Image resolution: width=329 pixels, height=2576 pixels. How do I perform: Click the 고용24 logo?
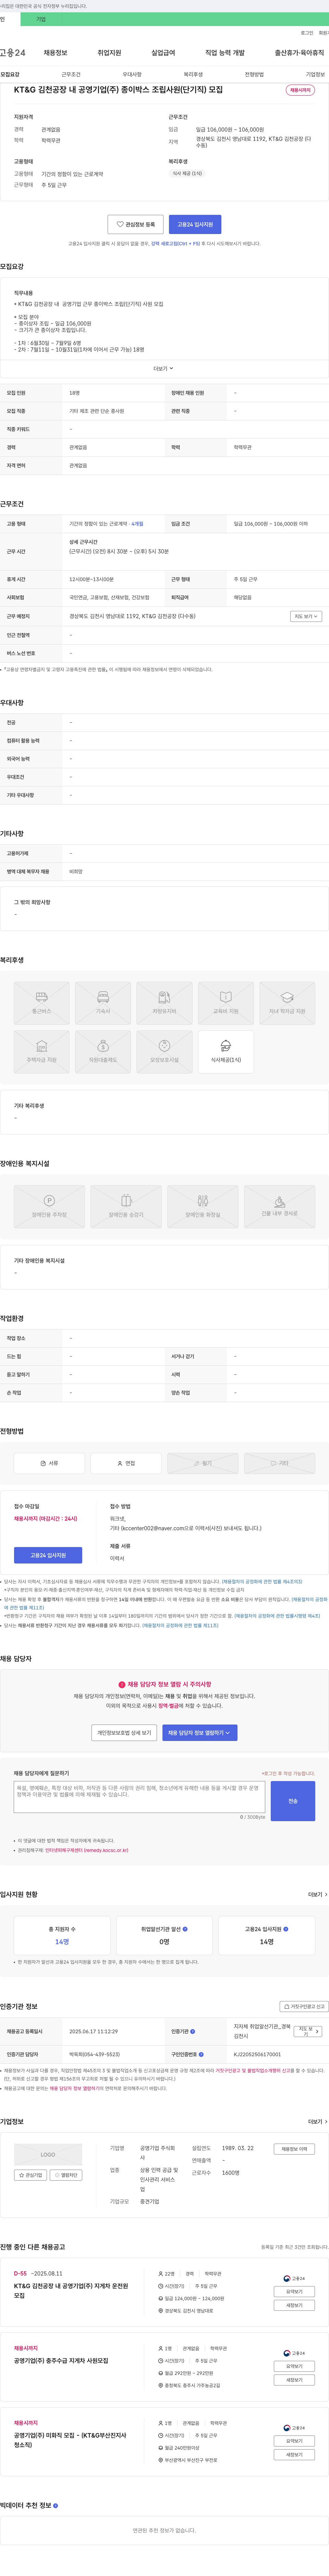pos(13,53)
